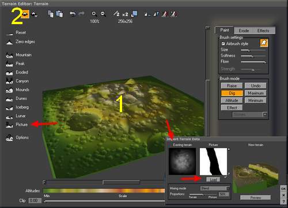The image size is (288, 208).
Task: Click the Resize terrain icon with blue squares
Action: pyautogui.click(x=134, y=14)
